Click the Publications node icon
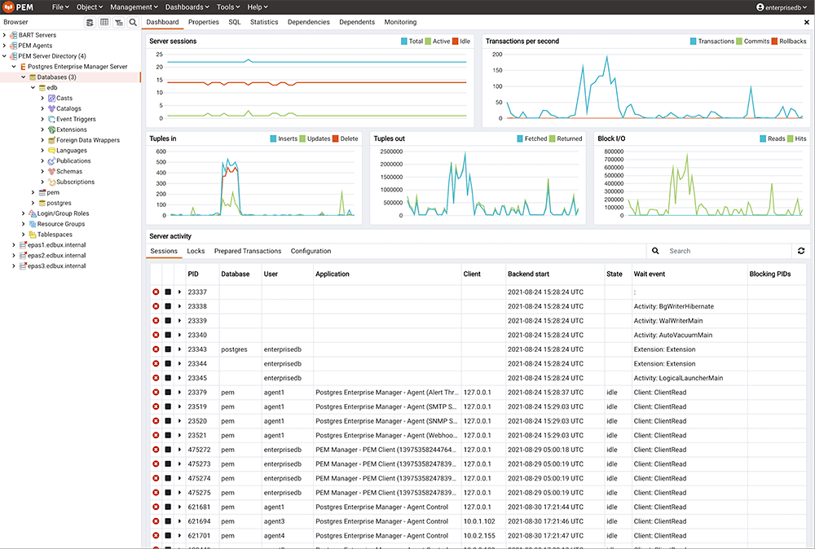The width and height of the screenshot is (815, 549). pyautogui.click(x=51, y=161)
